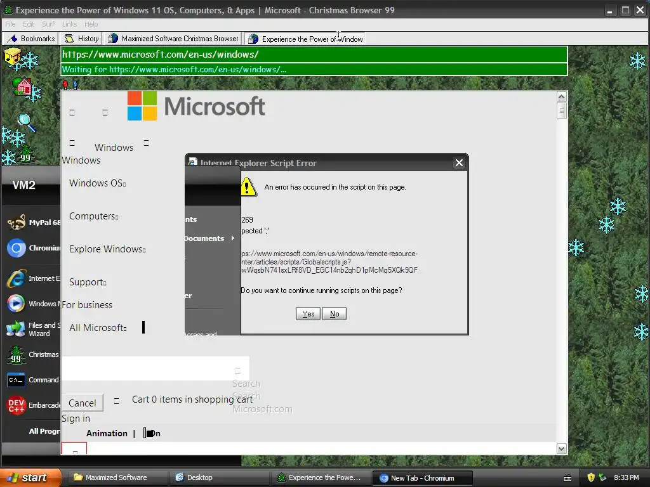Screen dimensions: 650x487
Task: Expand the All Microsoft menu item
Action: point(98,328)
